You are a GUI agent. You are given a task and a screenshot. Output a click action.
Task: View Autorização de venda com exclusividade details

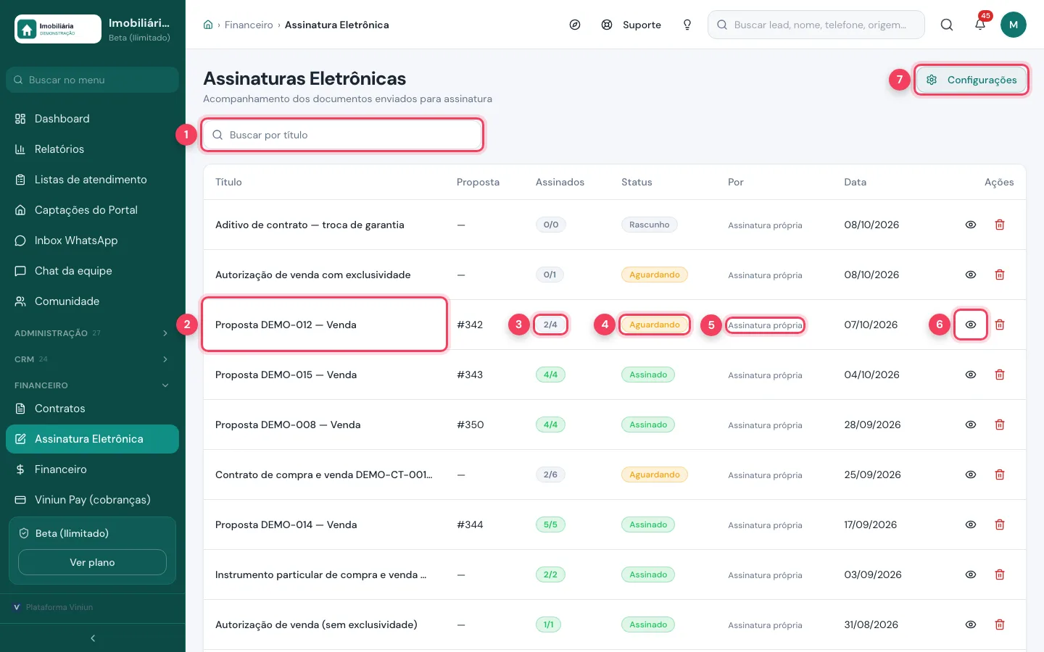pyautogui.click(x=971, y=275)
